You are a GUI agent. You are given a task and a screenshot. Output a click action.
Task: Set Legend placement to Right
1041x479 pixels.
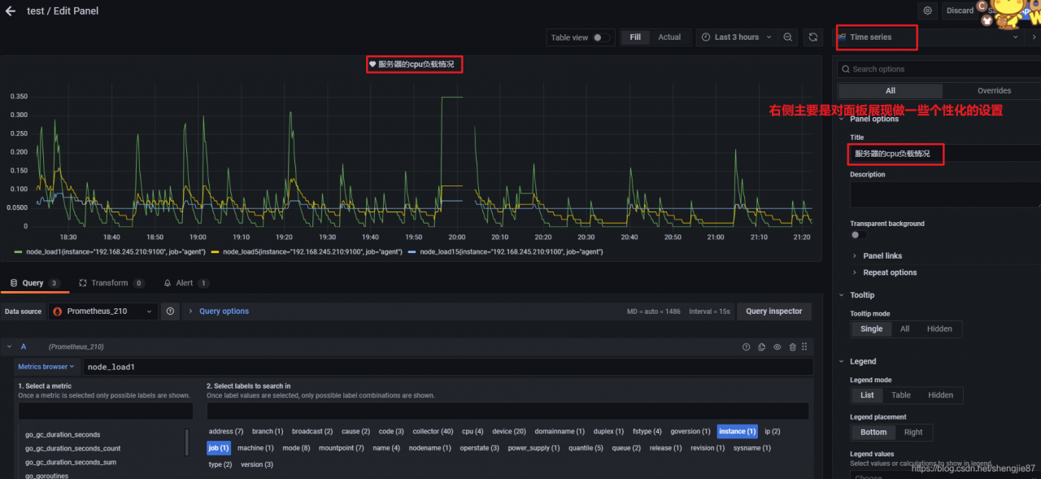coord(913,433)
